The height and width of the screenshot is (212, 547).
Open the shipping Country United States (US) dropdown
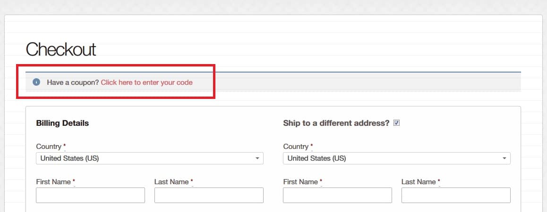point(397,158)
